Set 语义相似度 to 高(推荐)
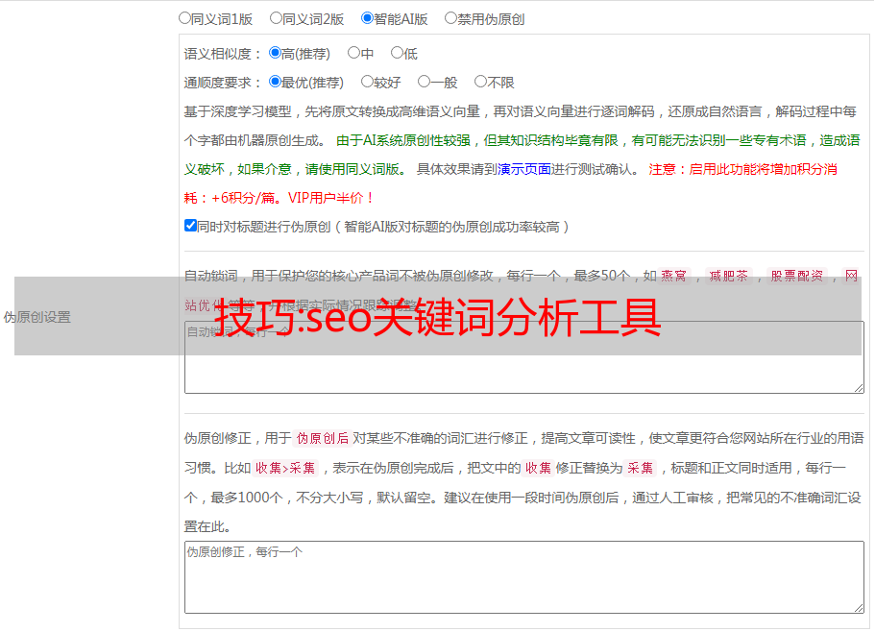The image size is (875, 632). pos(275,54)
